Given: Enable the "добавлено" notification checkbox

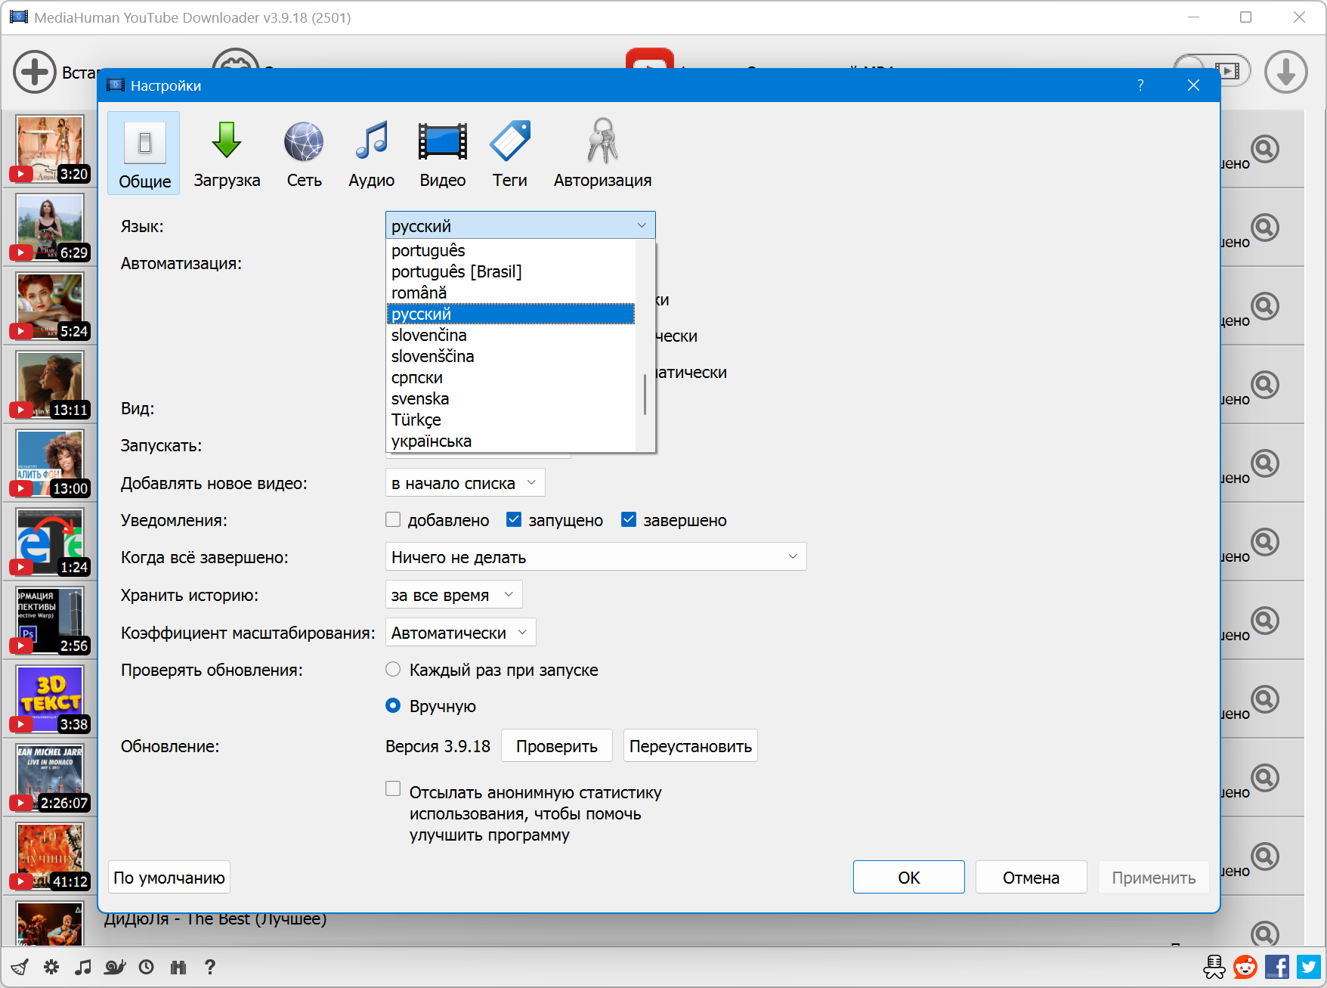Looking at the screenshot, I should tap(393, 519).
